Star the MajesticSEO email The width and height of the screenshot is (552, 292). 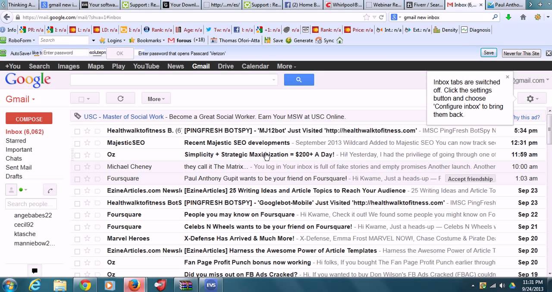(87, 143)
